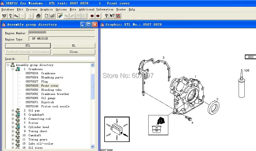The width and height of the screenshot is (256, 151).
Task: Click the 002 page box in graphic
Action: [x=251, y=57]
